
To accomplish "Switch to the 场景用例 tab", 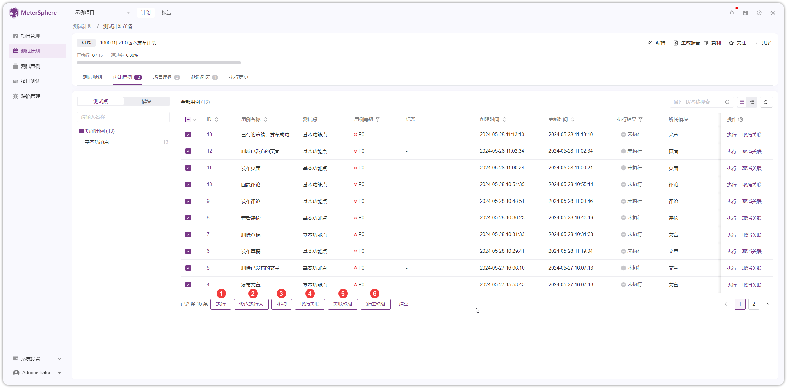I will tap(166, 77).
